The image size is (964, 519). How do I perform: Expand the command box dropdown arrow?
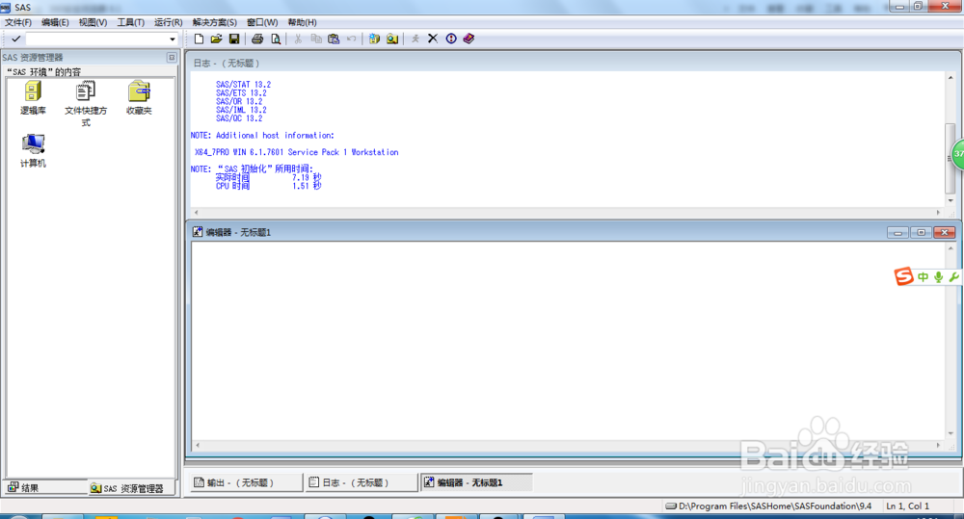coord(173,39)
